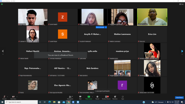Open the Chat panel
Screen dimensions: 185x104
(x=80, y=97)
